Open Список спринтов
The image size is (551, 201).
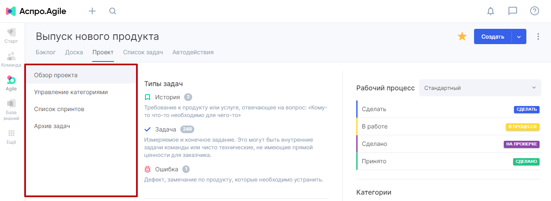[x=81, y=109]
